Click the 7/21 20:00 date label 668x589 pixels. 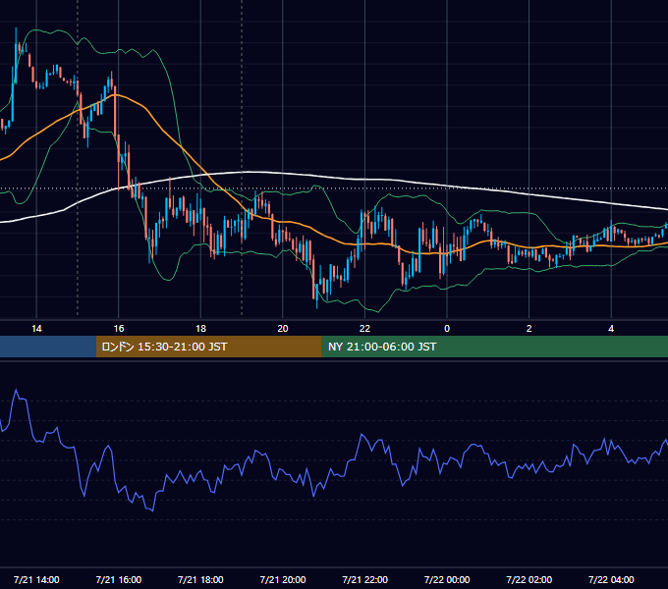pos(283,579)
